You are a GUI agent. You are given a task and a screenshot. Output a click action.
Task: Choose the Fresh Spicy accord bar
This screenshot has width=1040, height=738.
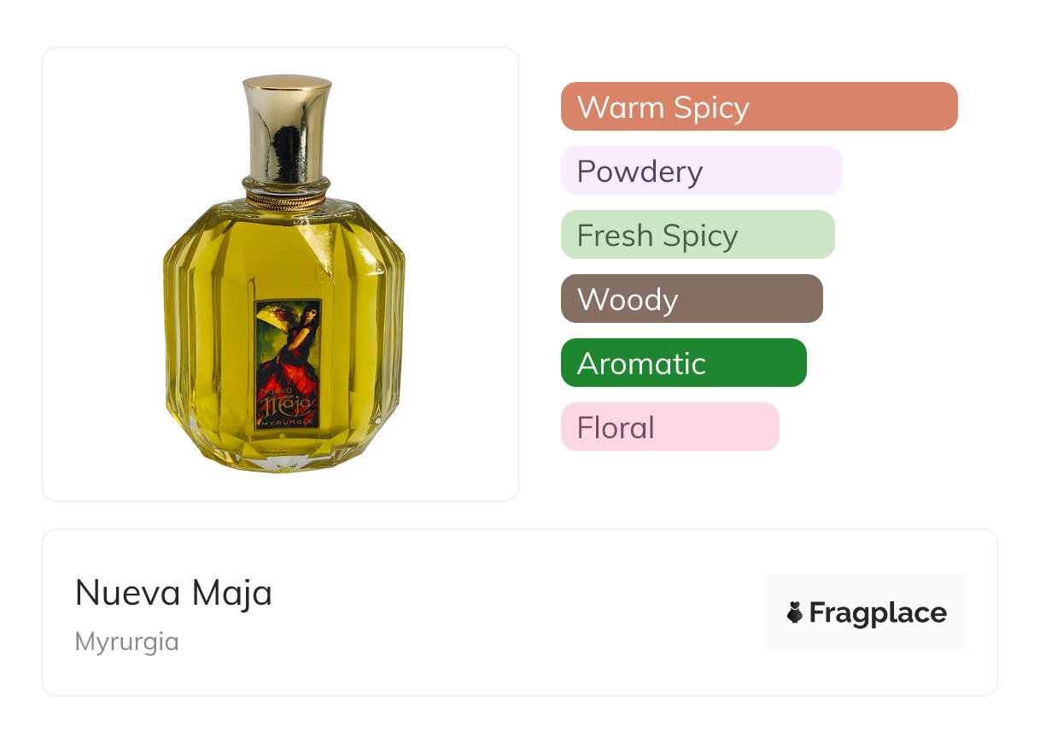(697, 235)
